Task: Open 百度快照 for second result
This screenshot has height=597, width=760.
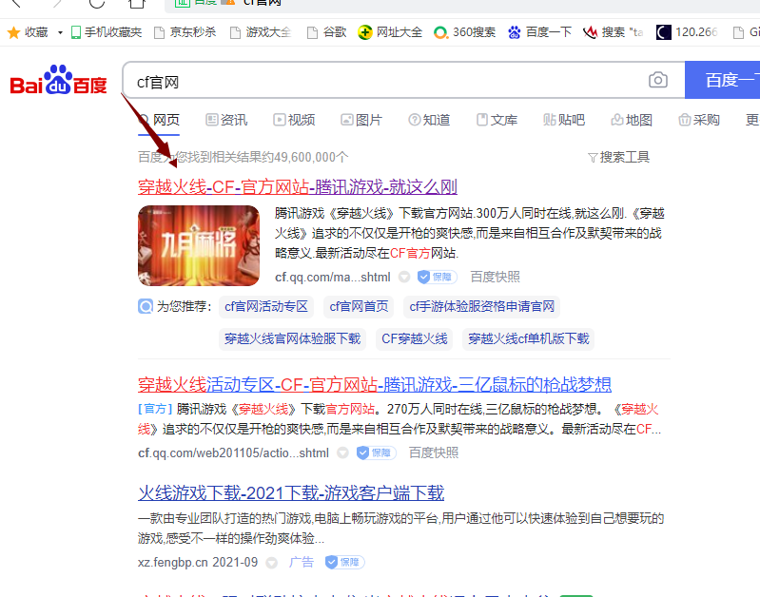Action: (x=434, y=453)
